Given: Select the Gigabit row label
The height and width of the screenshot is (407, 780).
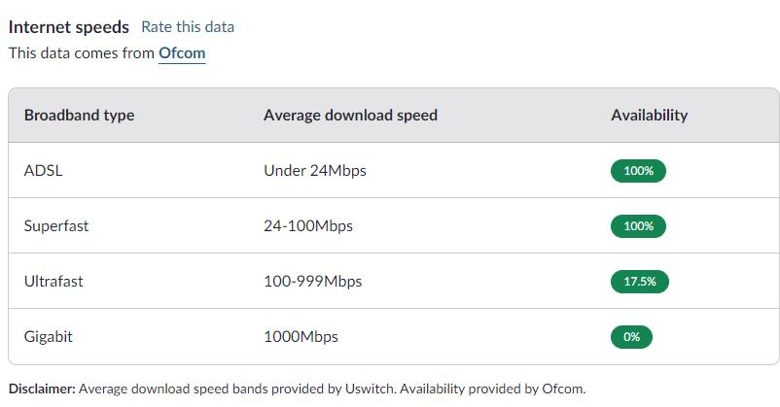Looking at the screenshot, I should tap(49, 337).
